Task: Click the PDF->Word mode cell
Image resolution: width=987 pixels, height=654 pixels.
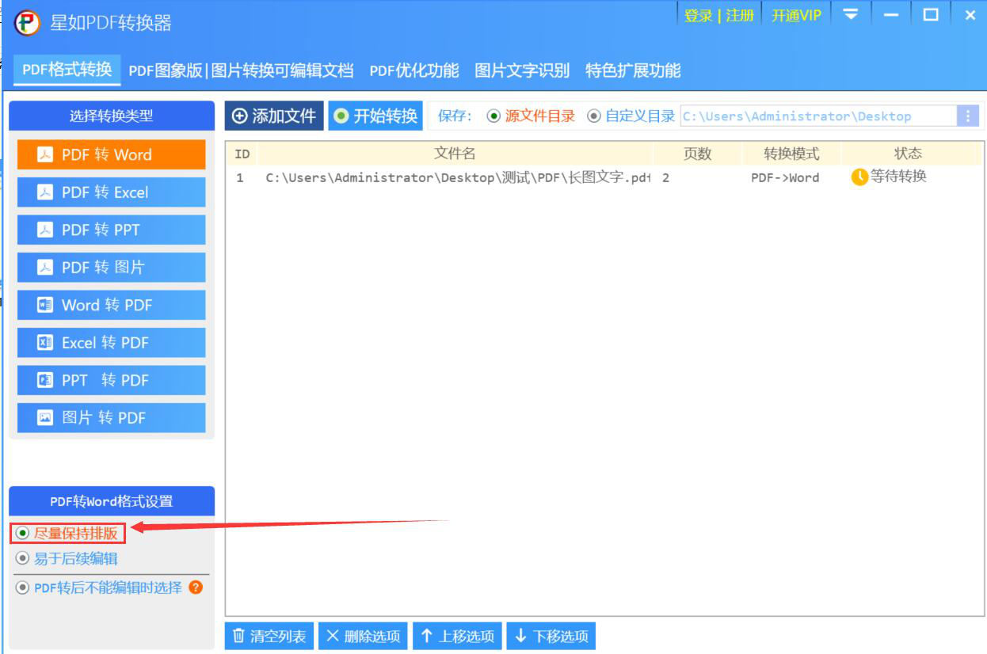Action: click(785, 177)
